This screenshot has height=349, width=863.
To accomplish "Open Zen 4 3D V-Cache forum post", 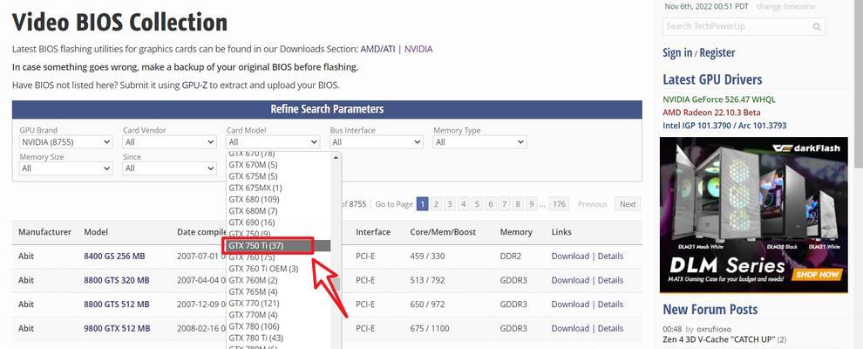I will (x=719, y=339).
